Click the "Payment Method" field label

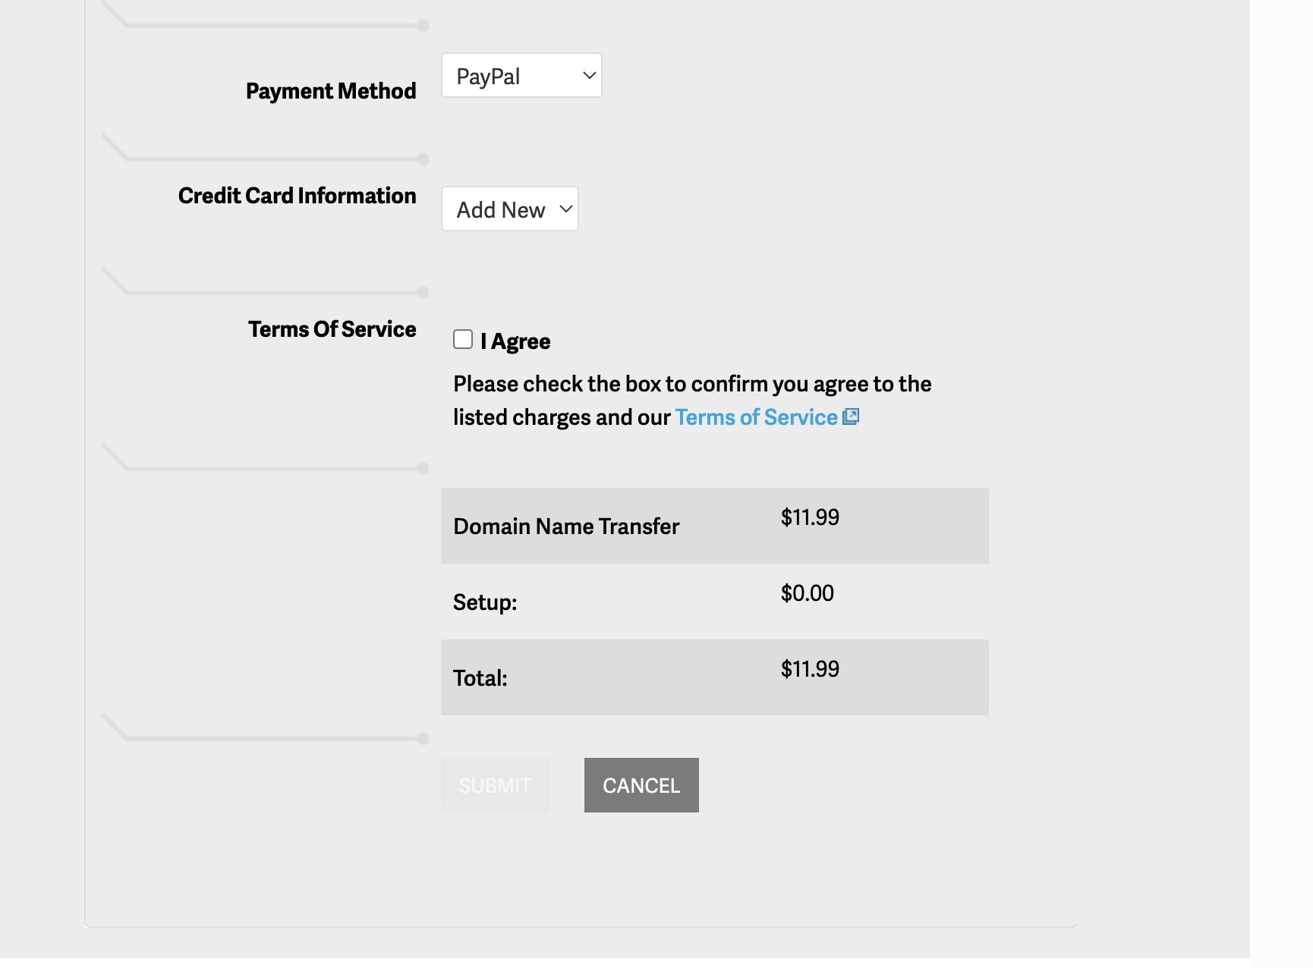pyautogui.click(x=331, y=91)
